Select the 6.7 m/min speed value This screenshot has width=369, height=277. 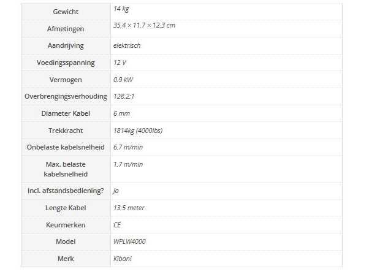click(x=127, y=148)
